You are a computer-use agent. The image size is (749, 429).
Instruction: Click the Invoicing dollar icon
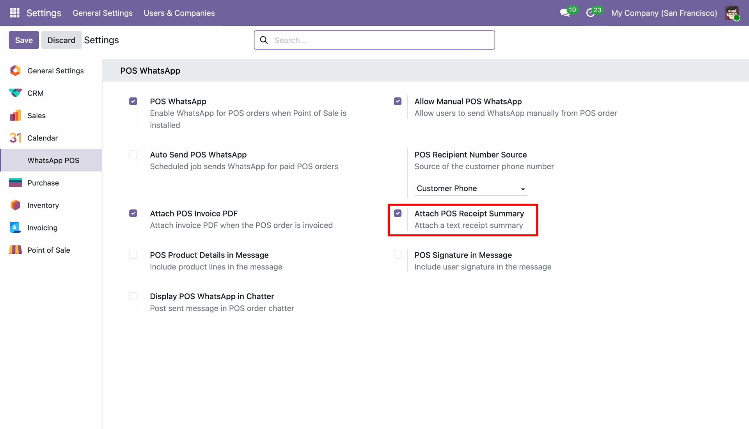pyautogui.click(x=15, y=228)
